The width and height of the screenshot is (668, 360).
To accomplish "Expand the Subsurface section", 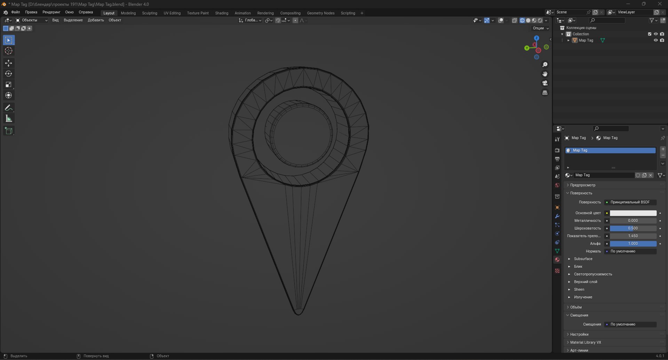I will pyautogui.click(x=583, y=259).
